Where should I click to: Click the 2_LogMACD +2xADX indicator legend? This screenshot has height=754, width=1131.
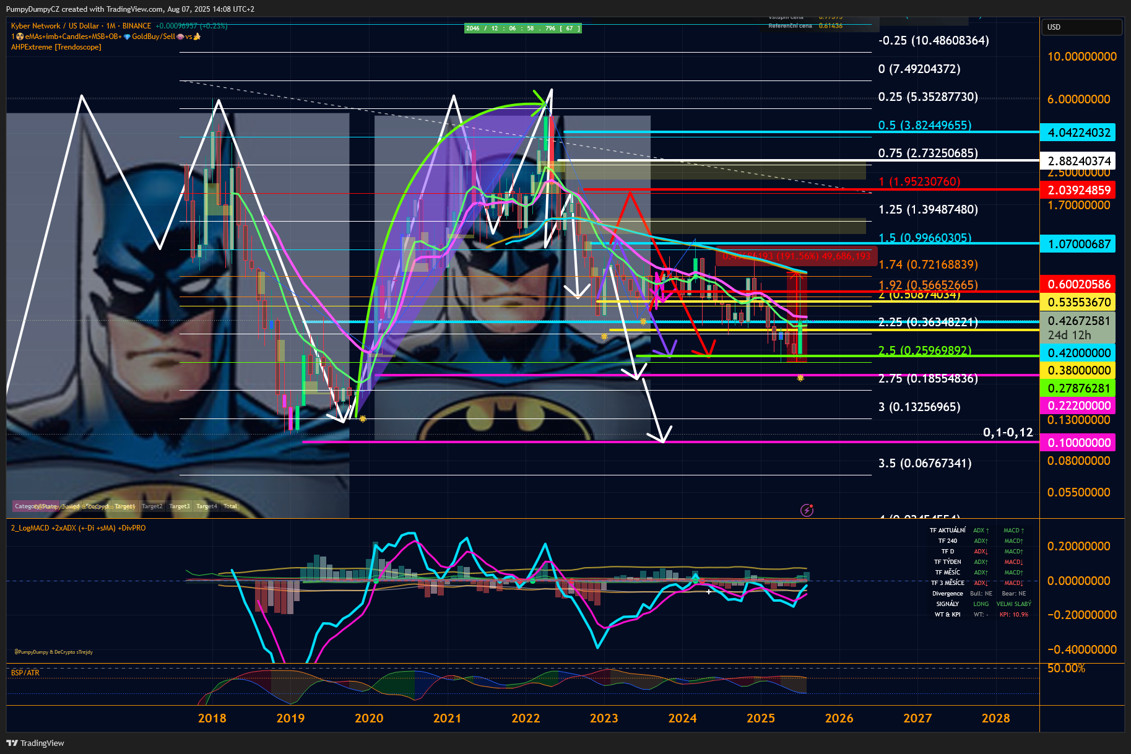coord(79,528)
